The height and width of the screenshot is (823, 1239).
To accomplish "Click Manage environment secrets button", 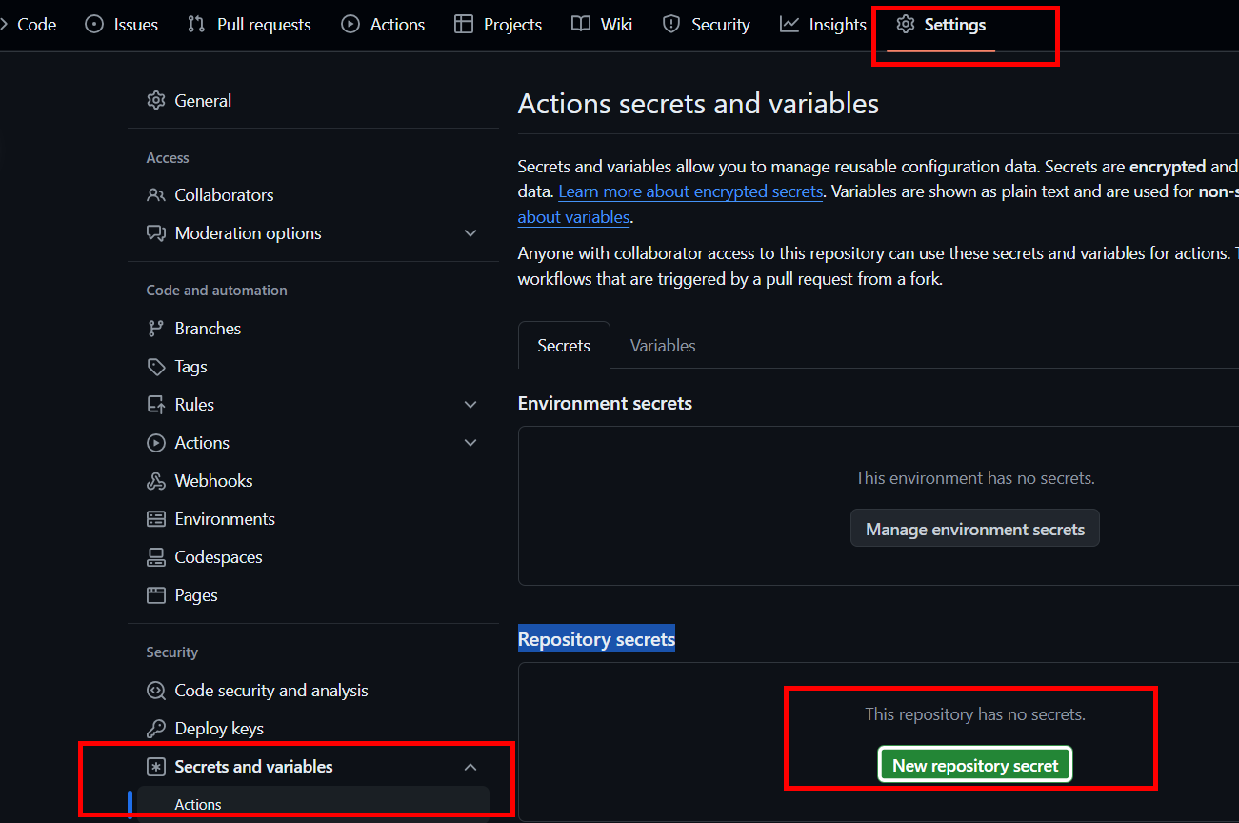I will 974,529.
